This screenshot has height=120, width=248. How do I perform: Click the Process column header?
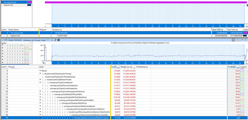(23, 67)
